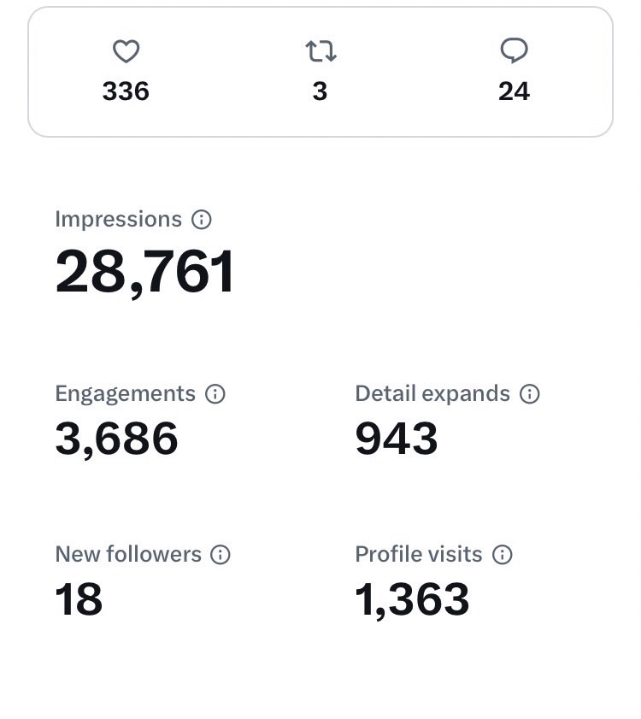Viewport: 641px width, 719px height.
Task: Click the 24 replies count
Action: [x=514, y=91]
